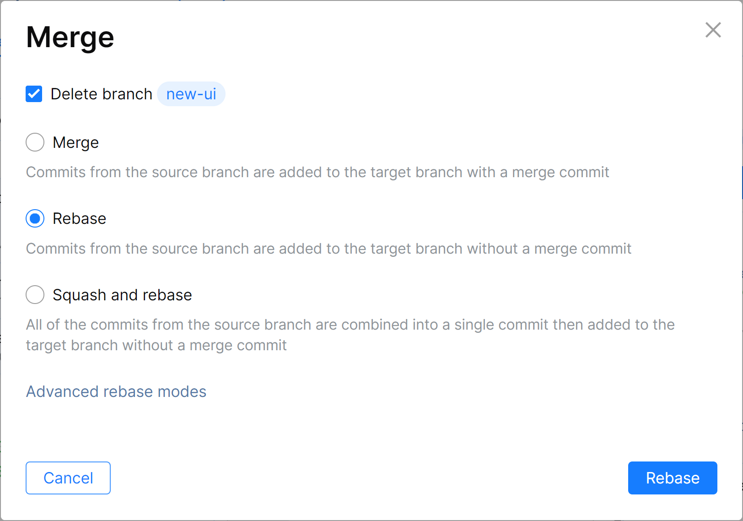The image size is (743, 521).
Task: Select the Rebase merge strategy
Action: (x=35, y=218)
